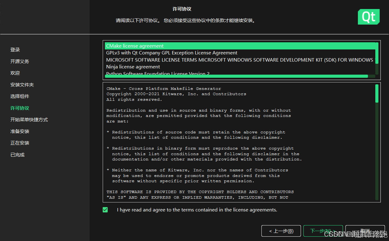Uncheck the license agreement acceptance checkbox

(105, 210)
